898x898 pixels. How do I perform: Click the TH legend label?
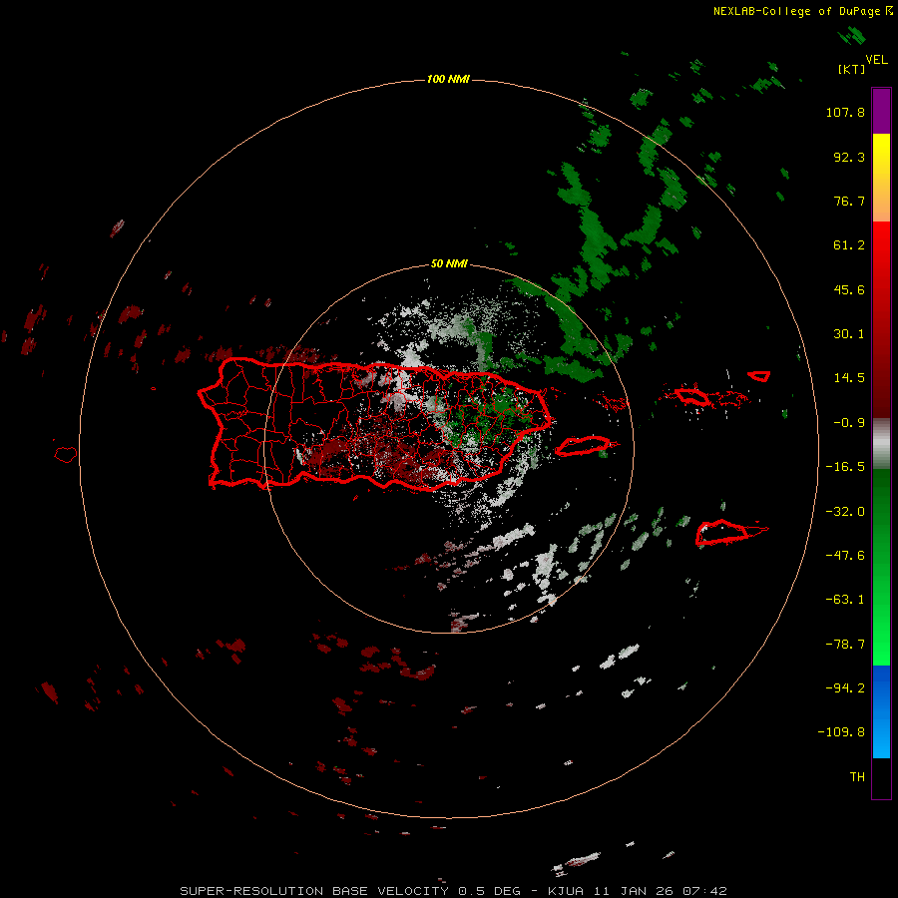857,777
